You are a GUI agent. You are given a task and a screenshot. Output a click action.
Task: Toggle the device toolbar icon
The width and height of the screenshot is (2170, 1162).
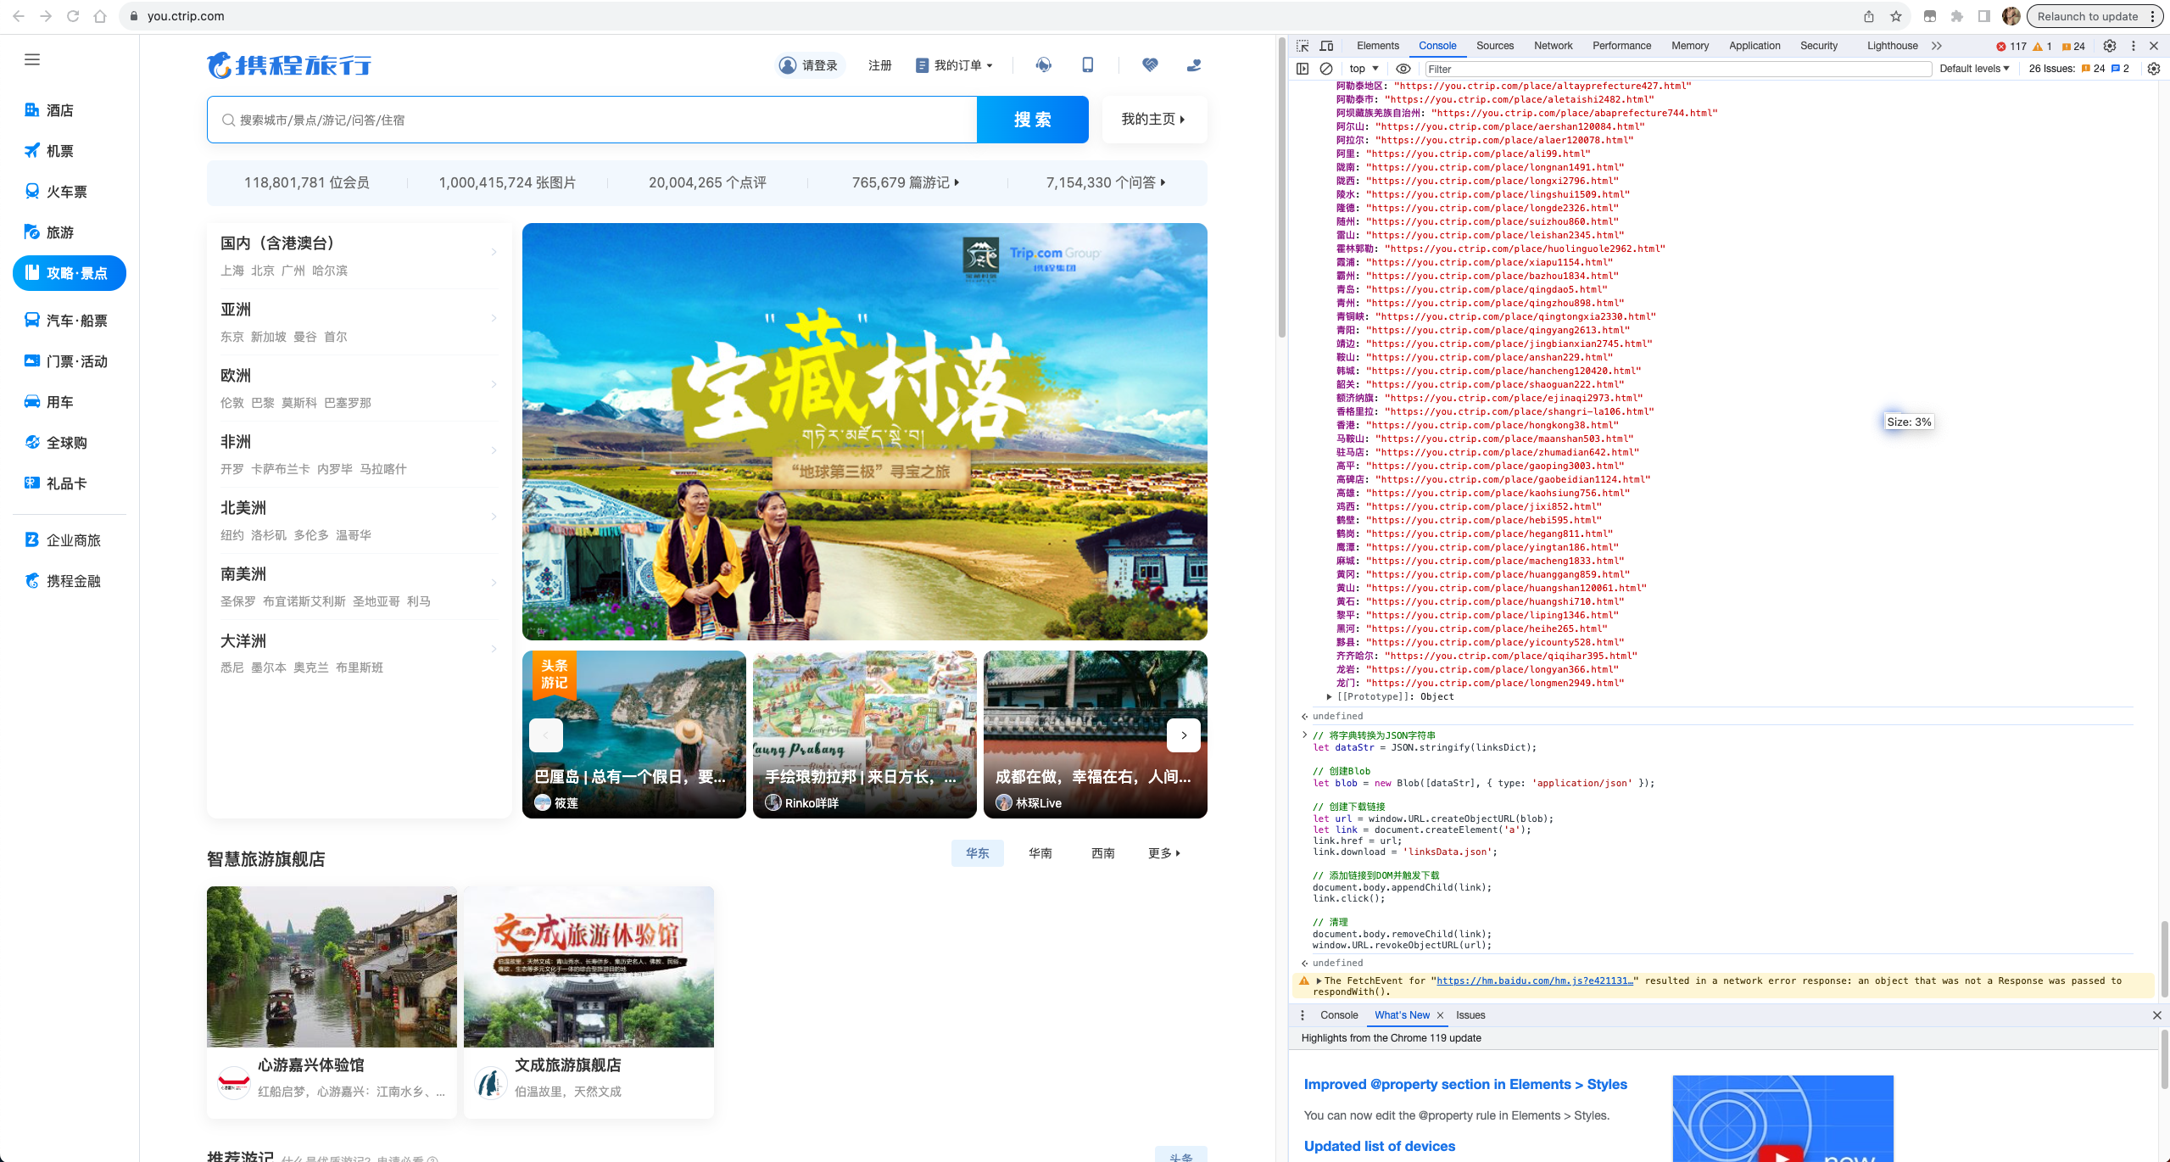[x=1327, y=46]
